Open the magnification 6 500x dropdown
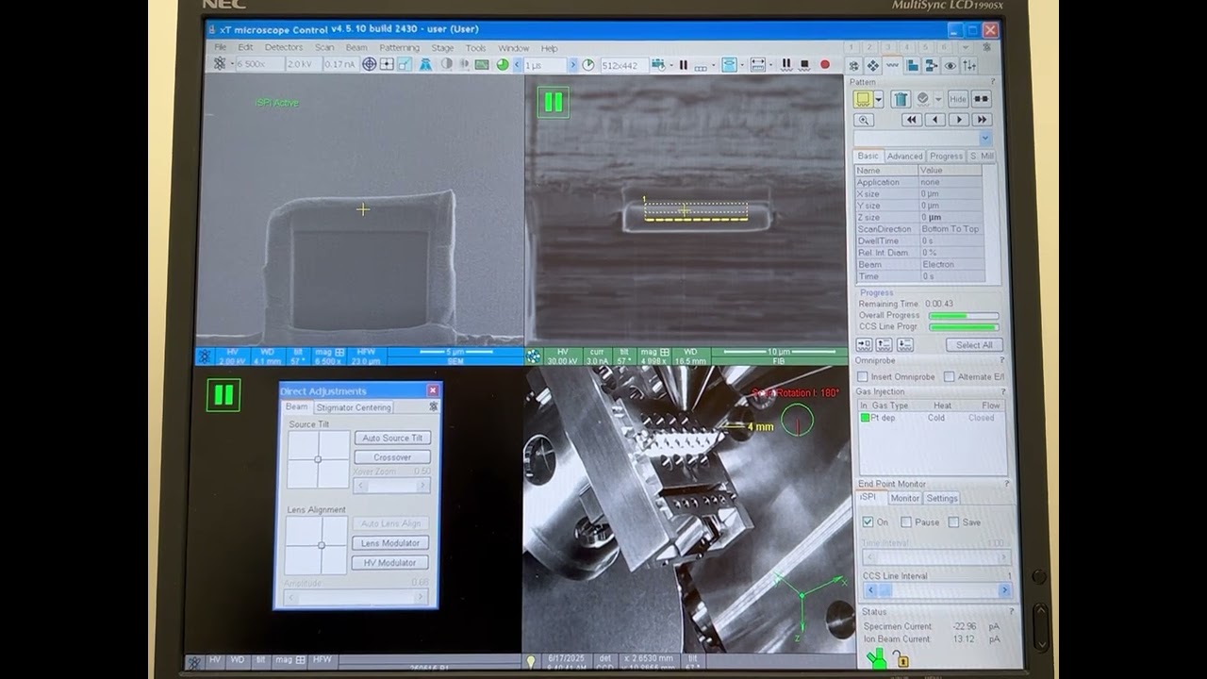Viewport: 1207px width, 679px height. [260, 64]
